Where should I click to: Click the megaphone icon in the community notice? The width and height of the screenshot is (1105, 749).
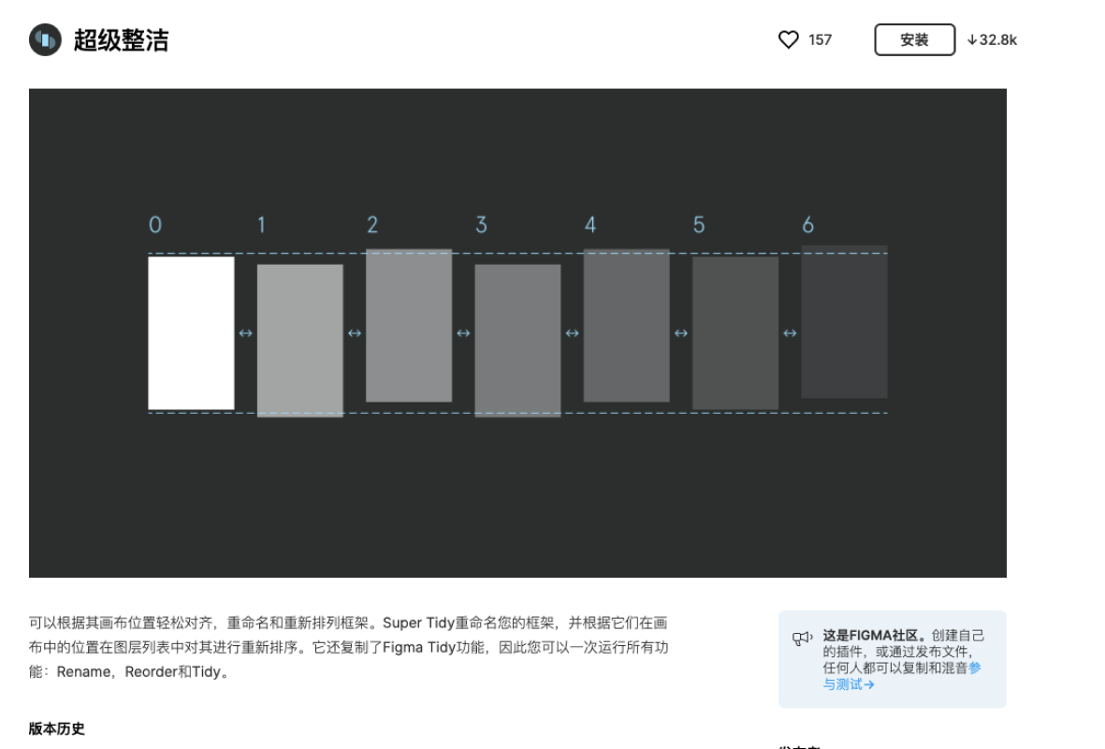tap(802, 639)
